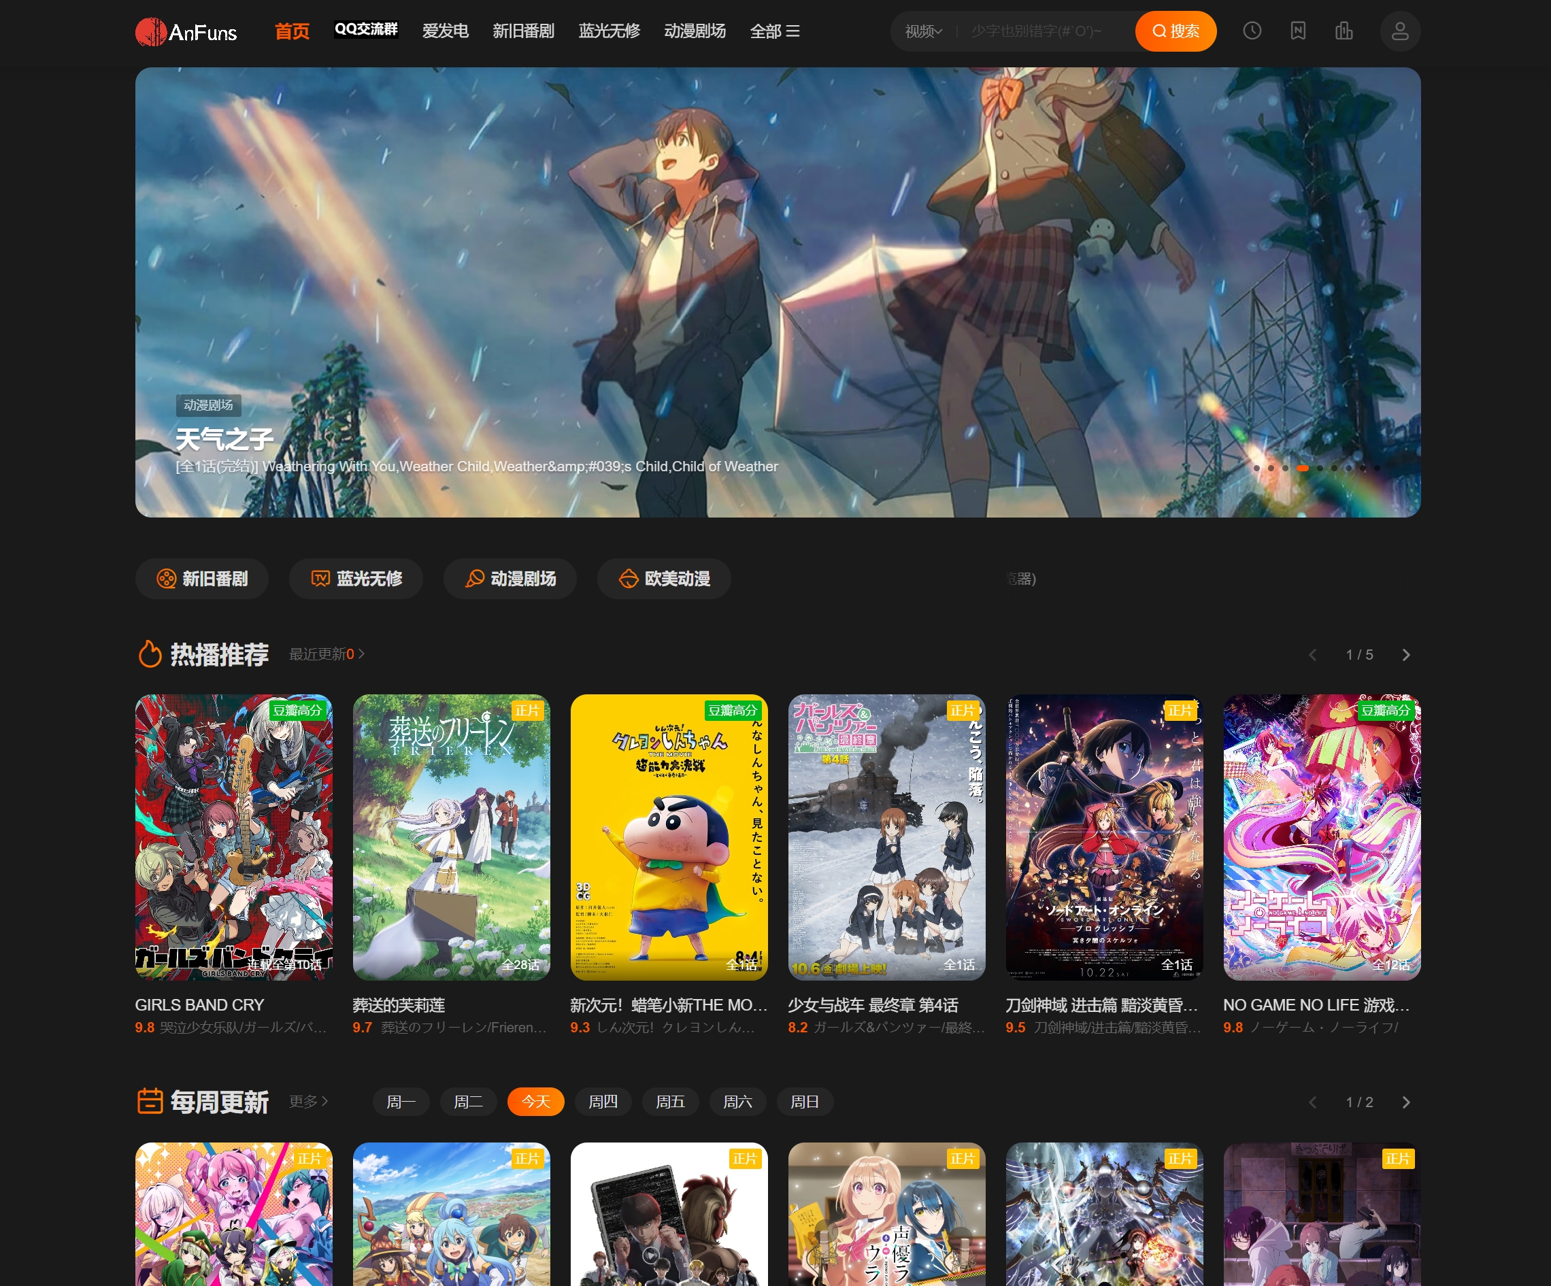Open NO GAME NO LIFE poster
The width and height of the screenshot is (1551, 1286).
(x=1322, y=837)
